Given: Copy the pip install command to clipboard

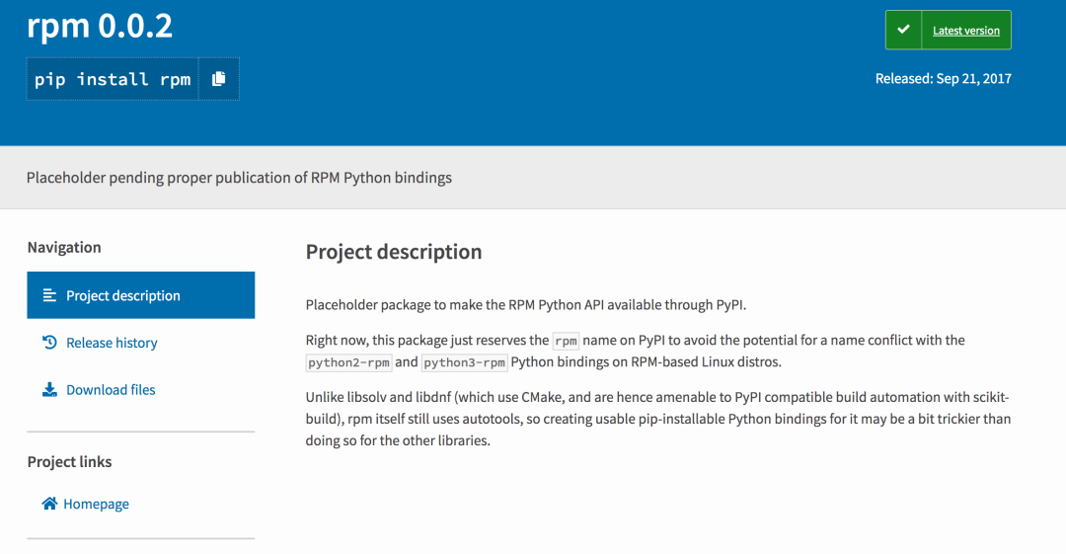Looking at the screenshot, I should point(219,79).
